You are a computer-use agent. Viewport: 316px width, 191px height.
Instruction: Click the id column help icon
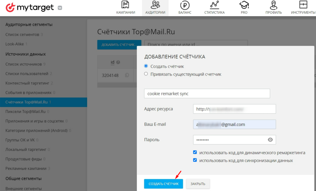click(118, 62)
